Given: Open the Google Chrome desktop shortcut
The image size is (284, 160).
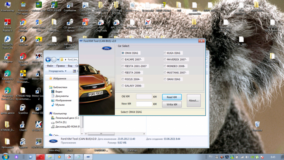Looking at the screenshot, I should tap(23, 23).
